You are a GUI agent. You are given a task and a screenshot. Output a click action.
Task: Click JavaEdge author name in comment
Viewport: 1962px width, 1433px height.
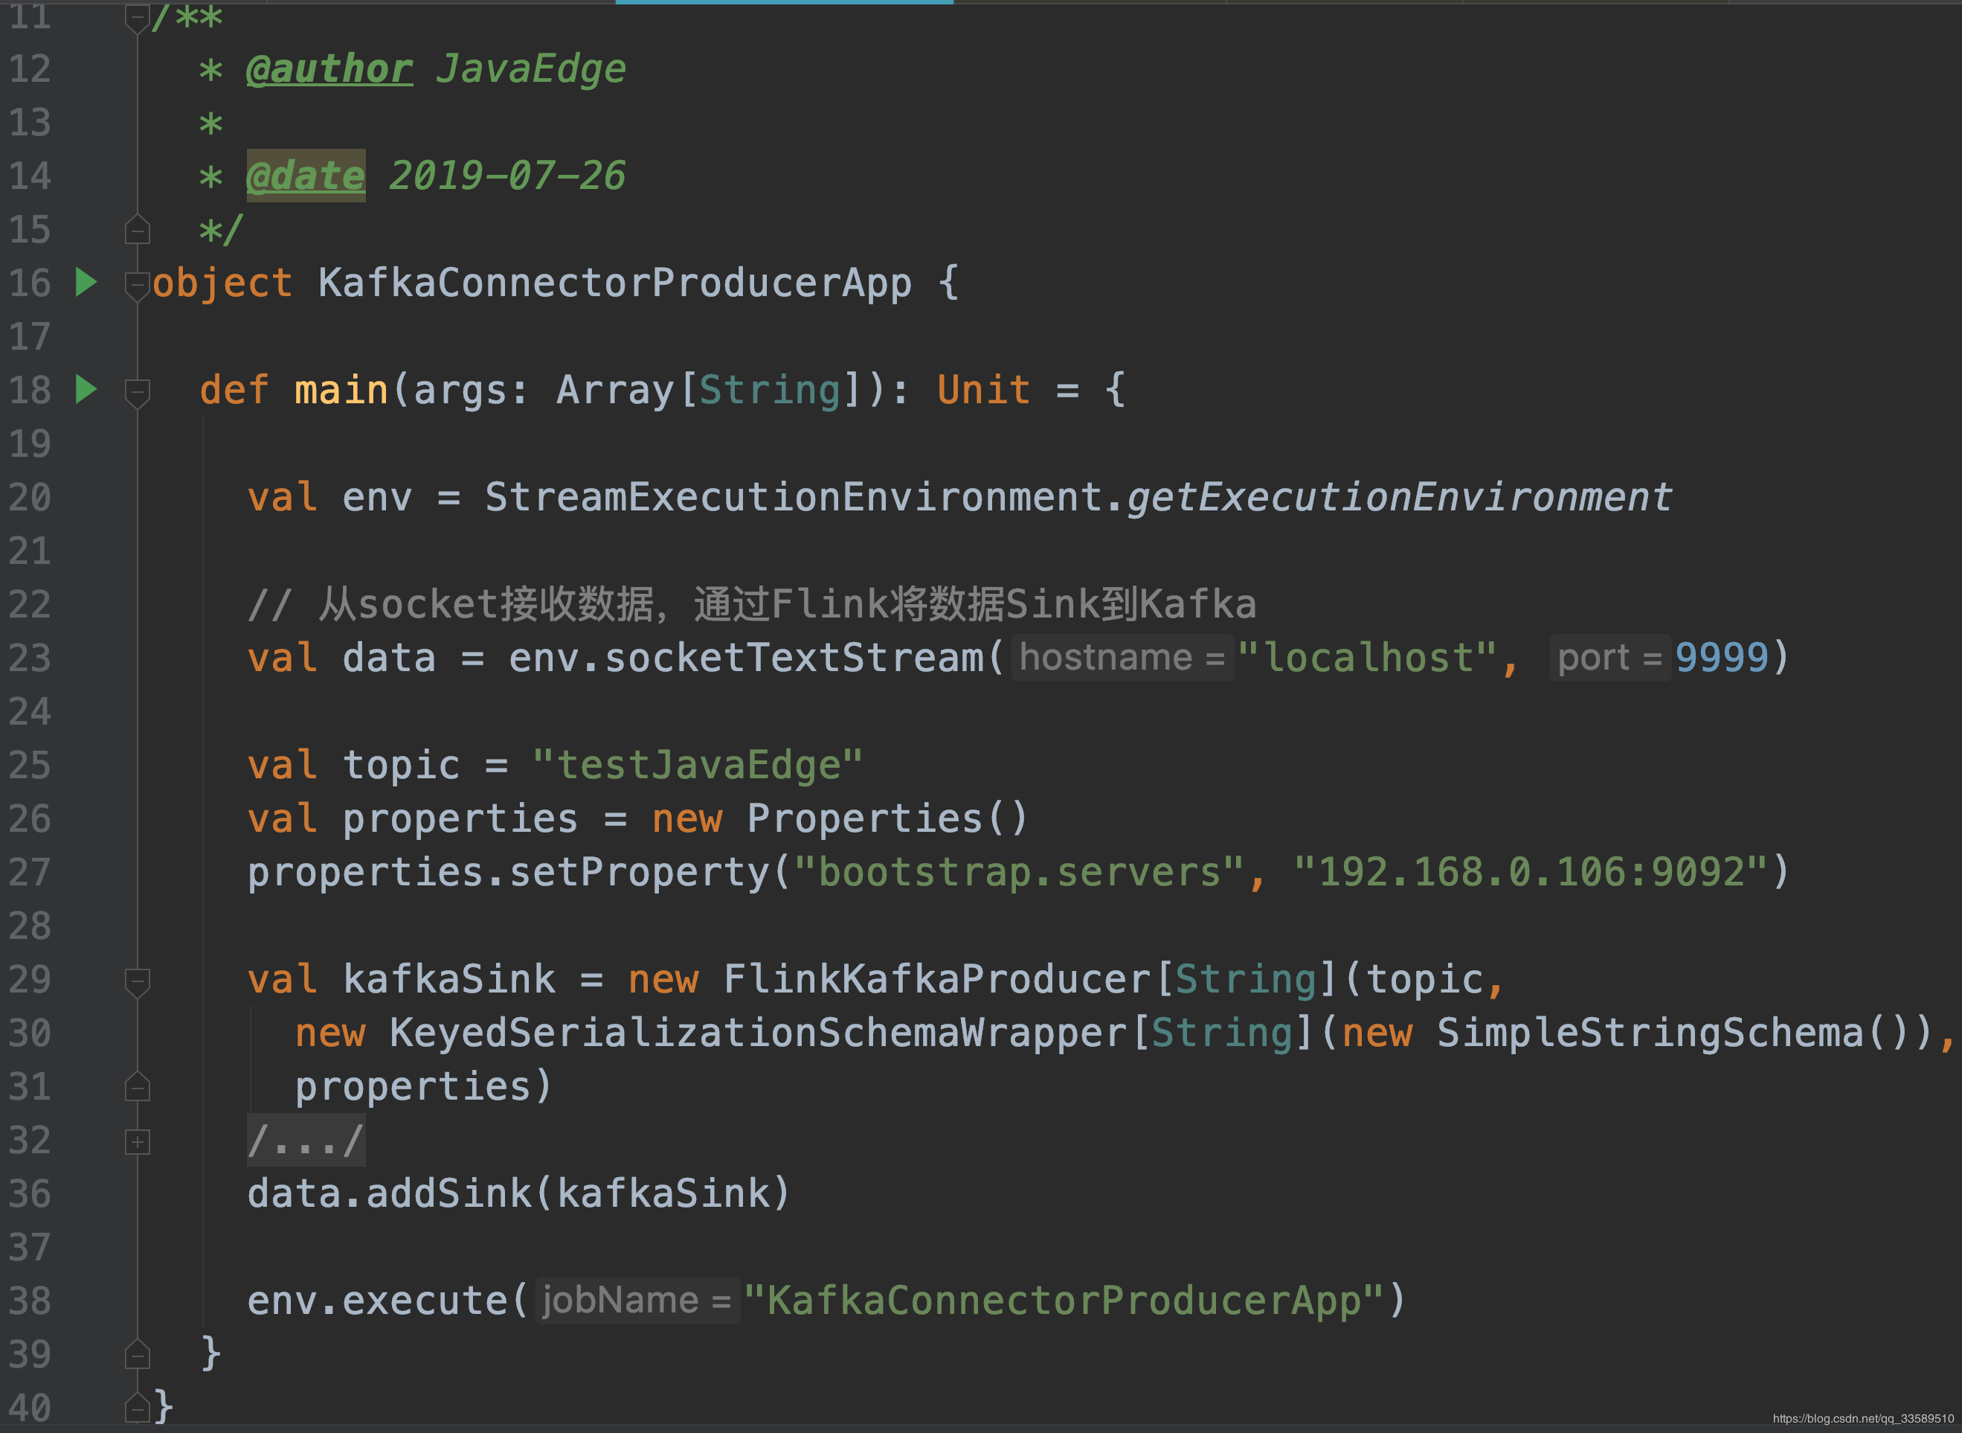click(530, 68)
